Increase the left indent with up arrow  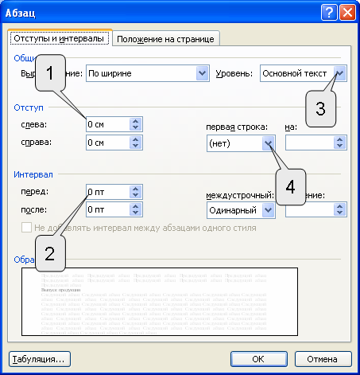135,121
